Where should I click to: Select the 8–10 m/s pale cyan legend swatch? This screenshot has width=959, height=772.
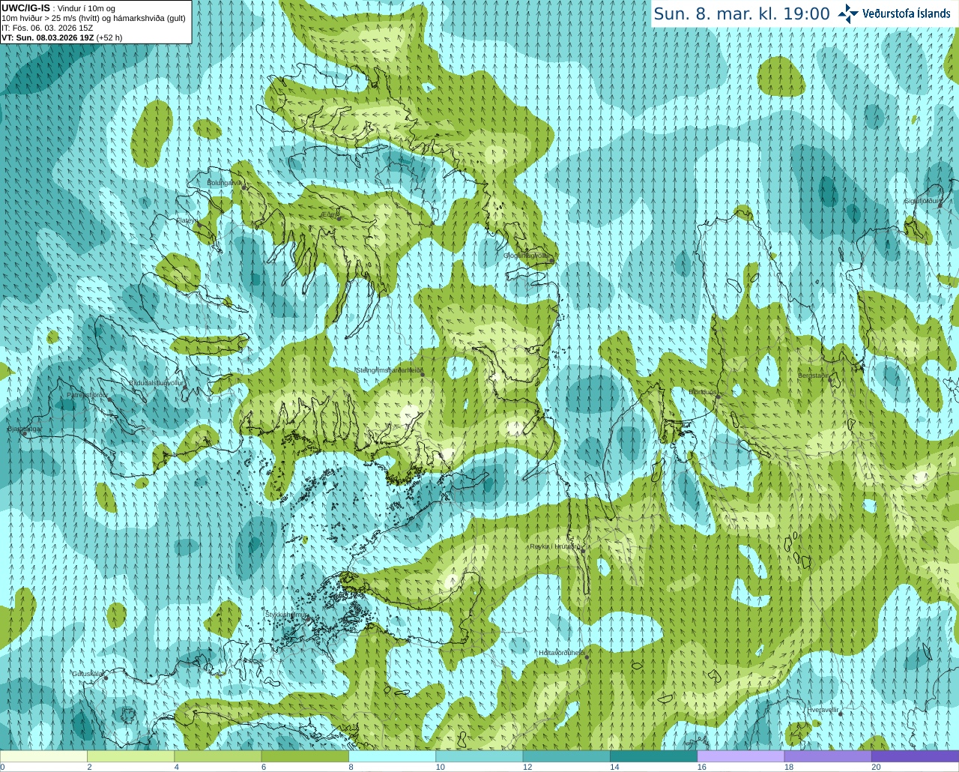pyautogui.click(x=392, y=756)
